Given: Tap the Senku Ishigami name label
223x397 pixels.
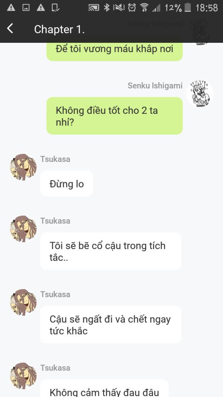Looking at the screenshot, I should click(155, 86).
